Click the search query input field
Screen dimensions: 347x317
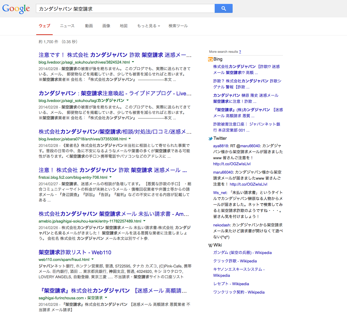[125, 8]
